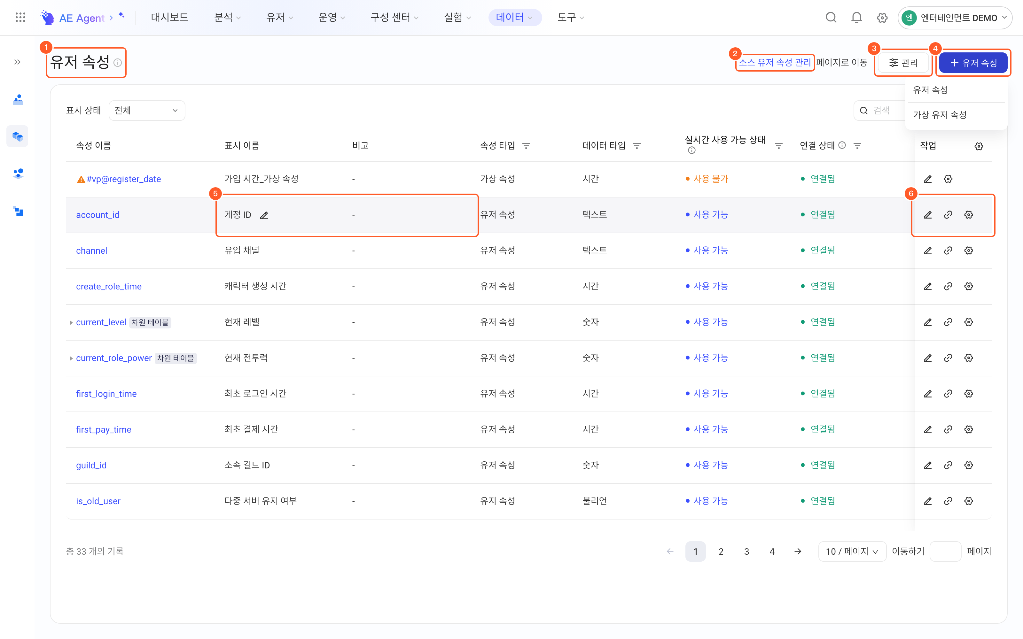Open the top bar settings gear

[882, 17]
